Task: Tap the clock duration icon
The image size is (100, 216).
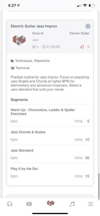Action: click(44, 47)
